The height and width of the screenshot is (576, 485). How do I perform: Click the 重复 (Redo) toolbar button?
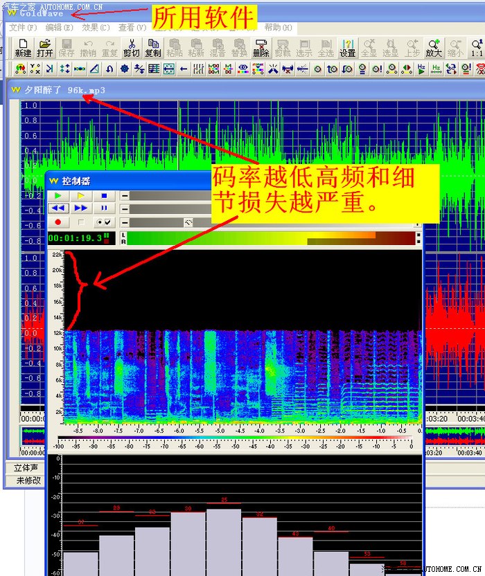109,48
